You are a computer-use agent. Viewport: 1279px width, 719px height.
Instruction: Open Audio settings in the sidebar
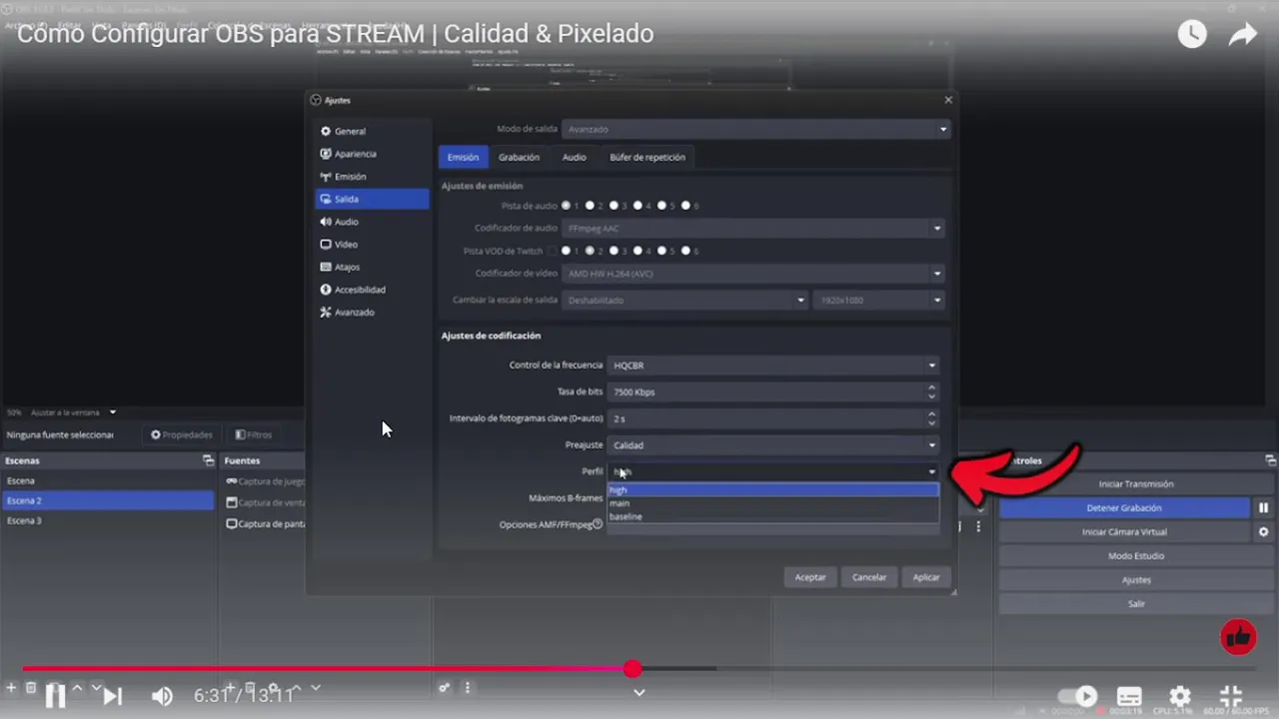(372, 222)
